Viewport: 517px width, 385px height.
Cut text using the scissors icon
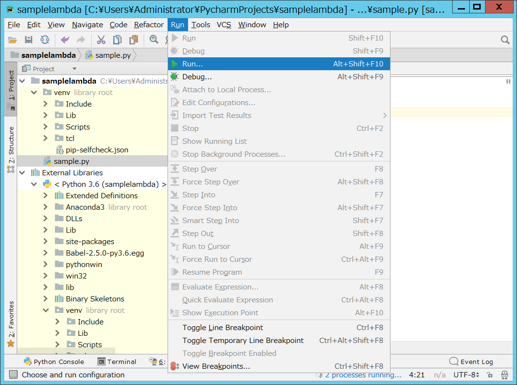tap(101, 40)
